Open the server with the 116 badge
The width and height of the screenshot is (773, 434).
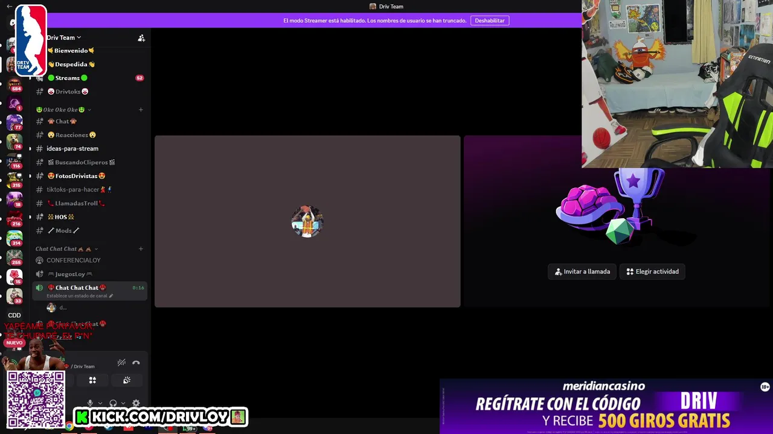14,161
